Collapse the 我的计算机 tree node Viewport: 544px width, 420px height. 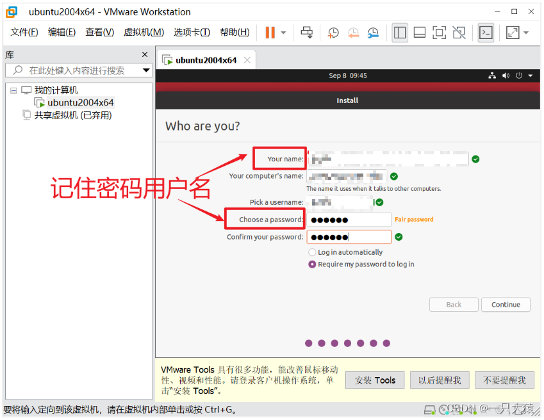pyautogui.click(x=13, y=91)
